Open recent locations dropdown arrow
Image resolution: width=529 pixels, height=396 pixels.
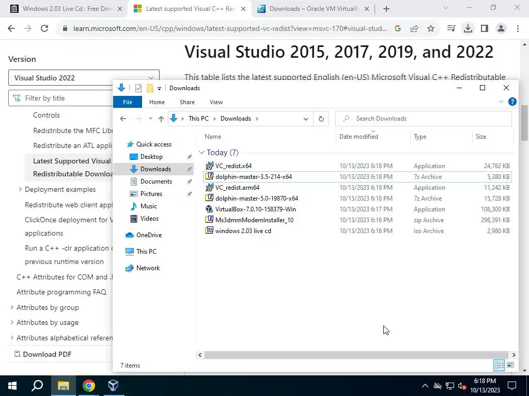pos(150,119)
